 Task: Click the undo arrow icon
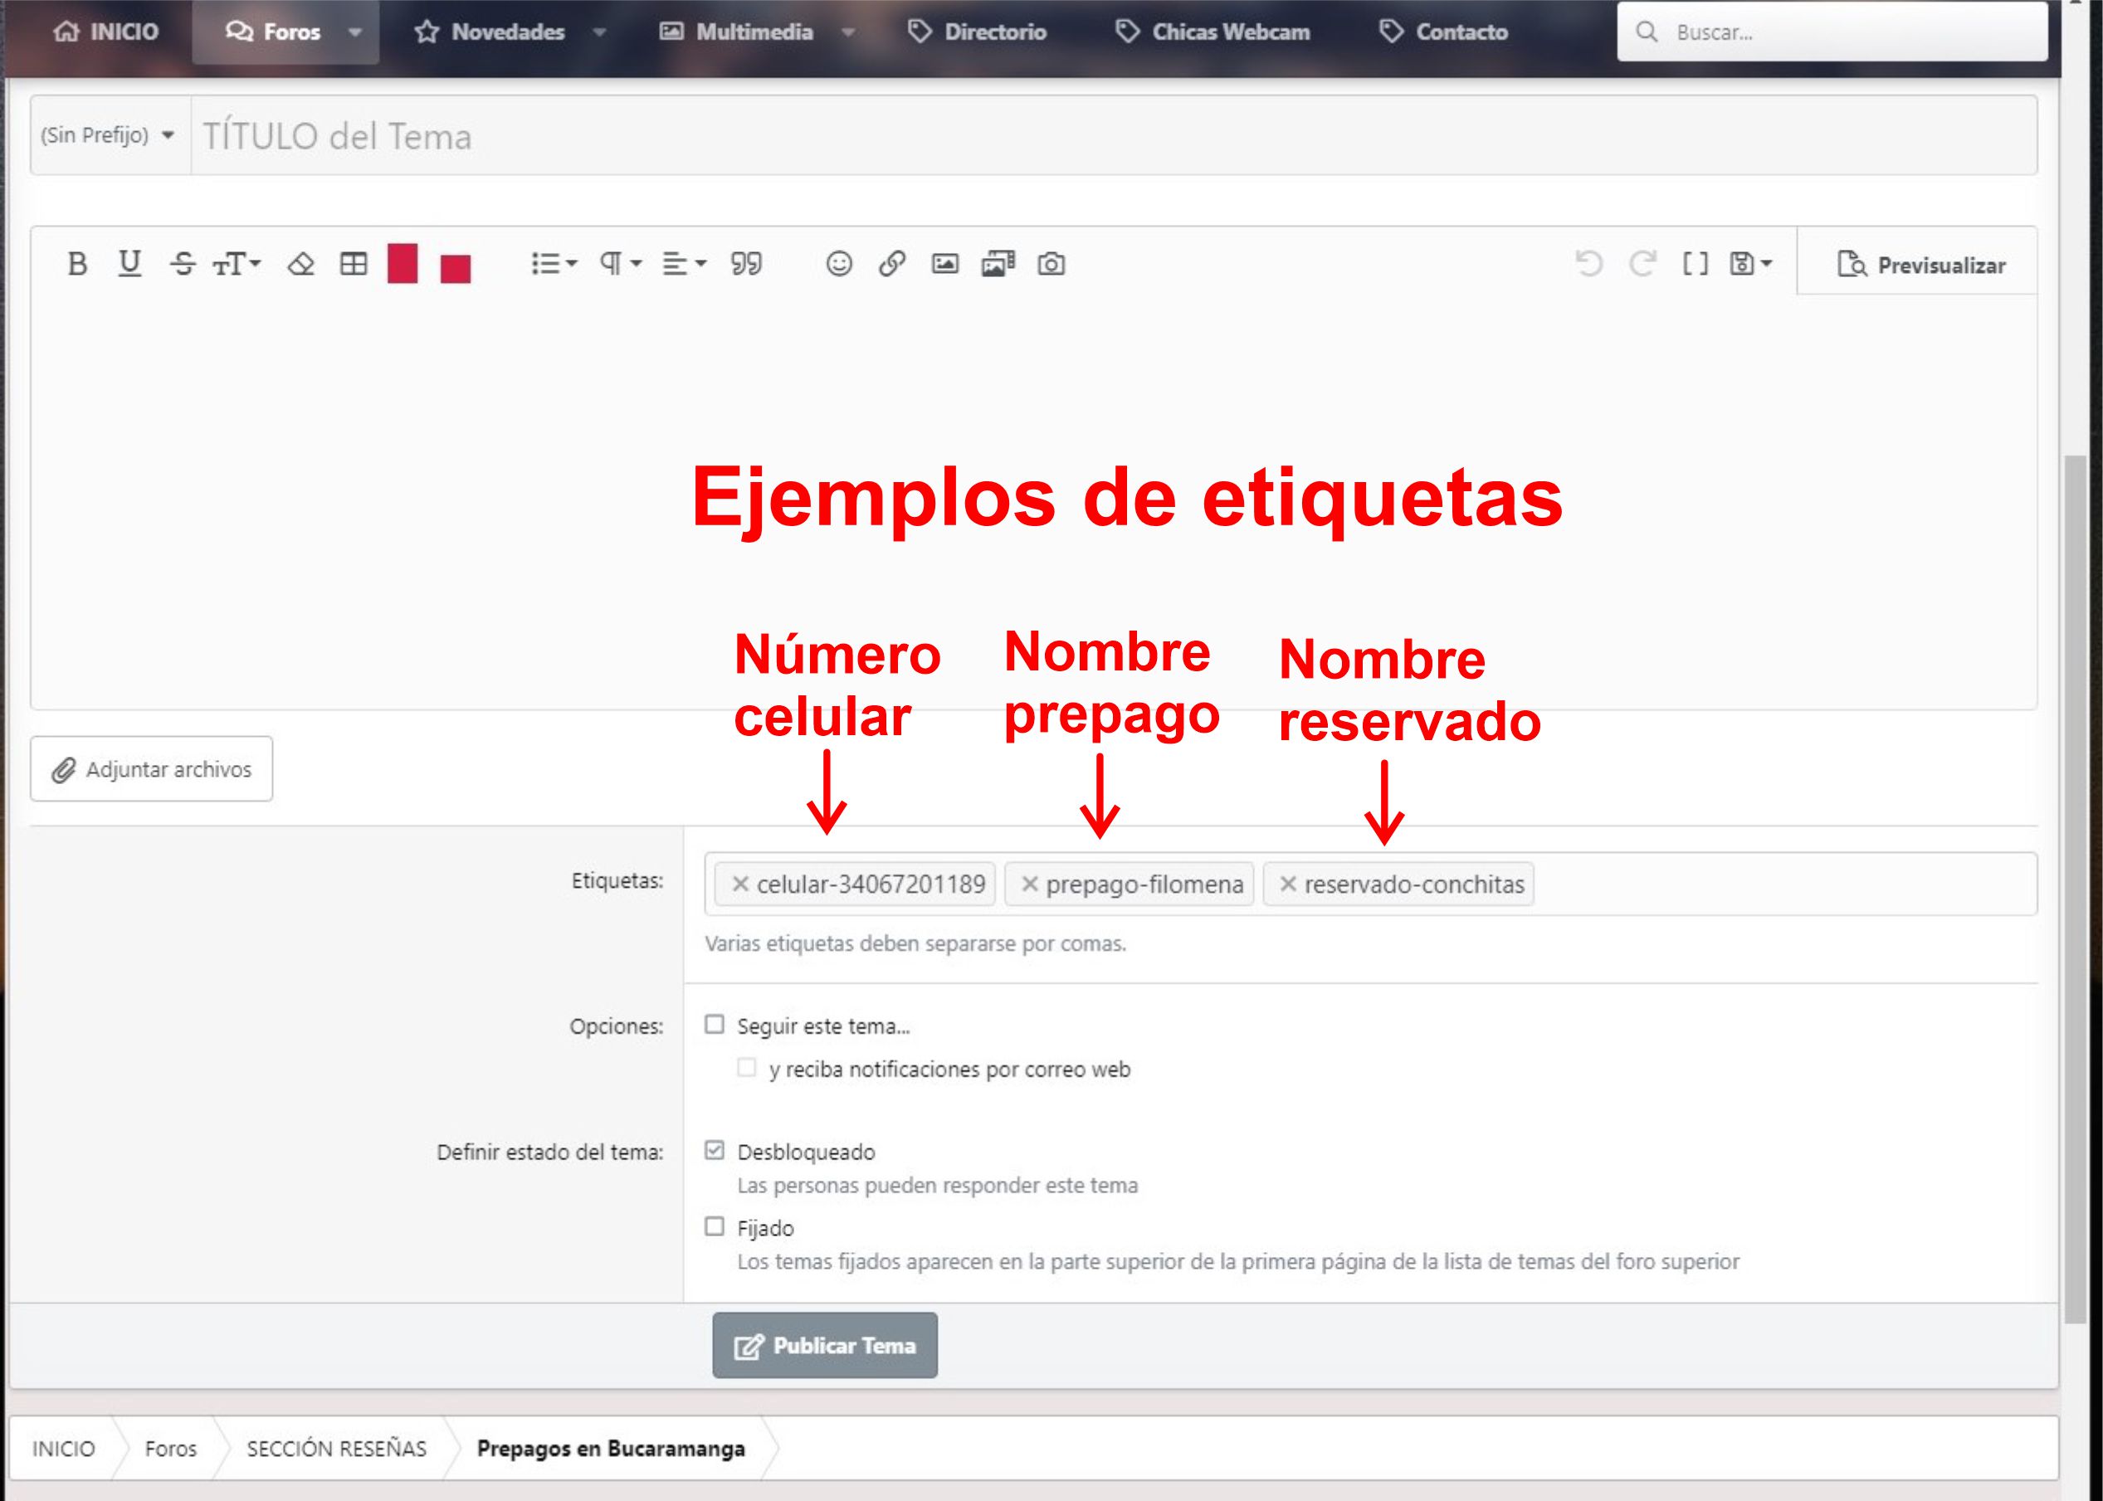tap(1588, 265)
